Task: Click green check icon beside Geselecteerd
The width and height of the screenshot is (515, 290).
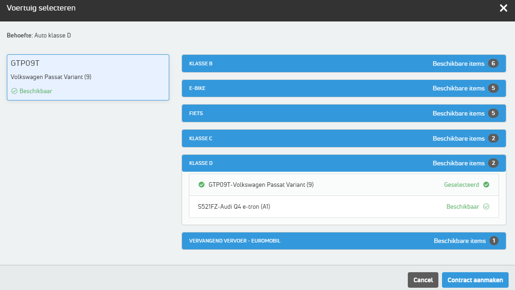Action: click(x=486, y=185)
